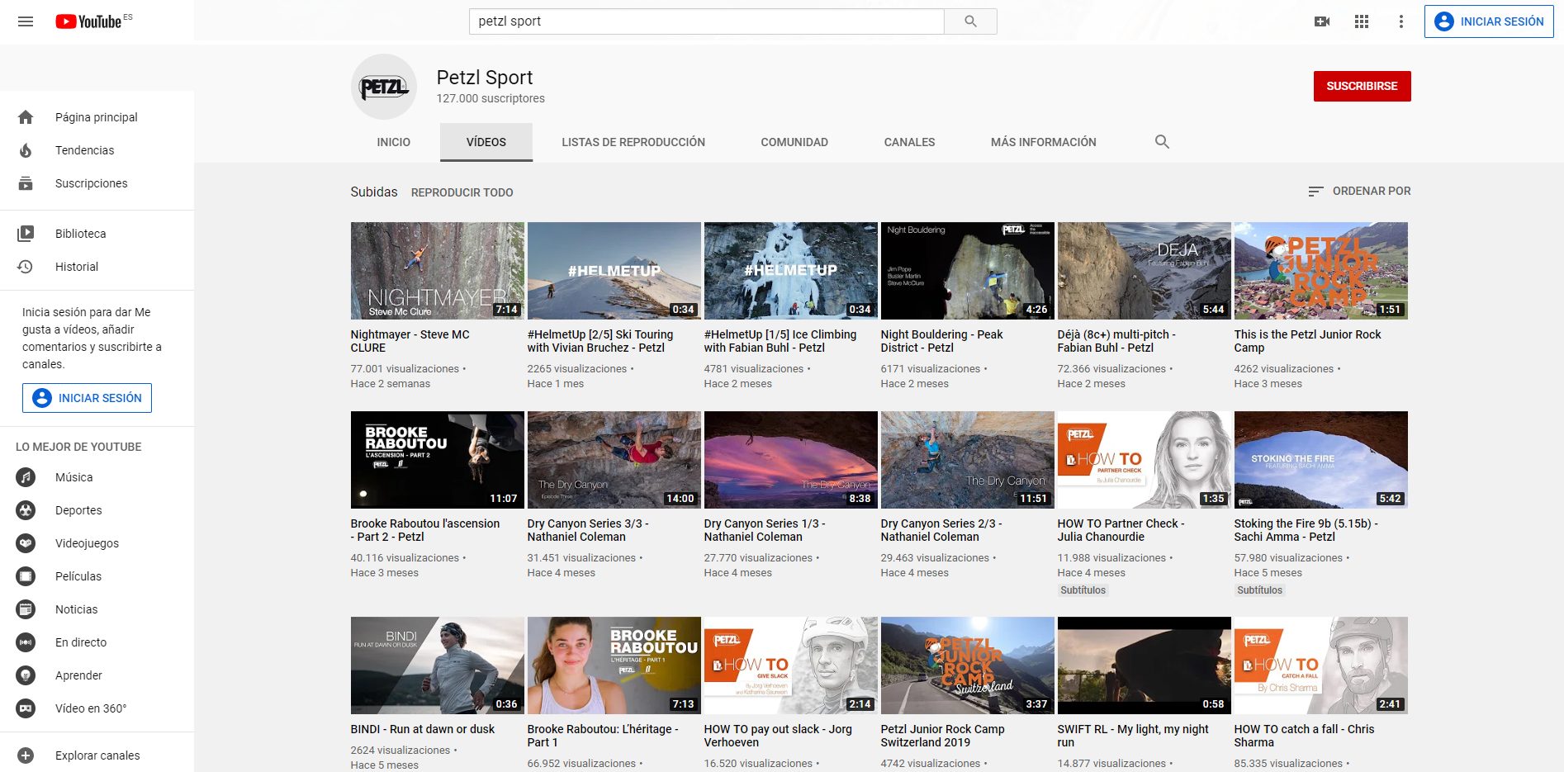Expand the Ordenar por sort menu
The image size is (1564, 772).
[1359, 192]
